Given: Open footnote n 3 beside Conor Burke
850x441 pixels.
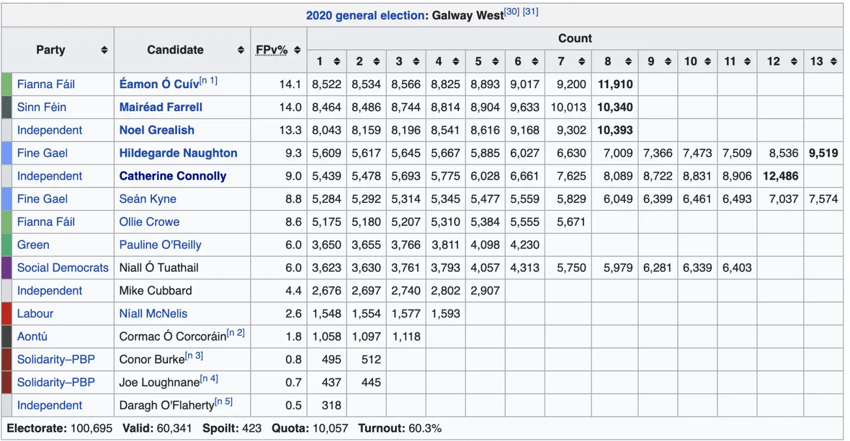Looking at the screenshot, I should pyautogui.click(x=194, y=356).
